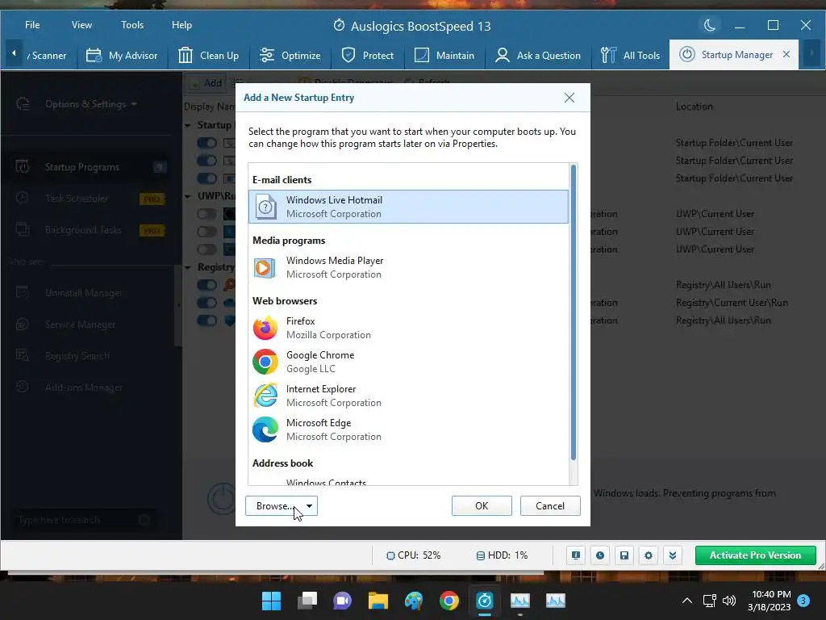
Task: Collapse the Startup group expander
Action: pos(188,125)
